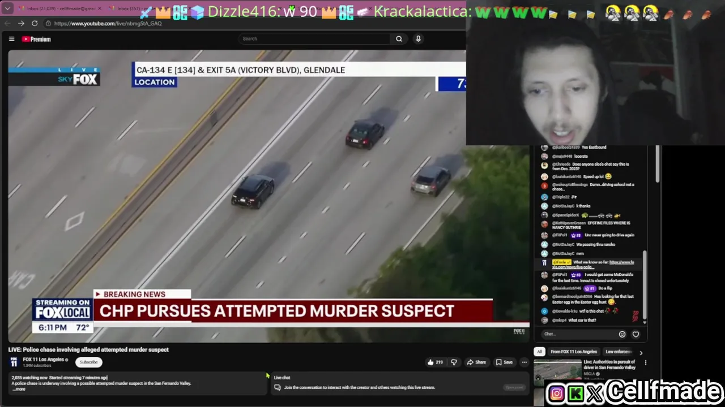
Task: Click X logo in Cellfmade overlay
Action: [595, 394]
